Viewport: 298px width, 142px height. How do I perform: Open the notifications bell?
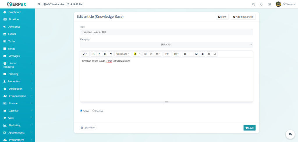[x=261, y=4]
